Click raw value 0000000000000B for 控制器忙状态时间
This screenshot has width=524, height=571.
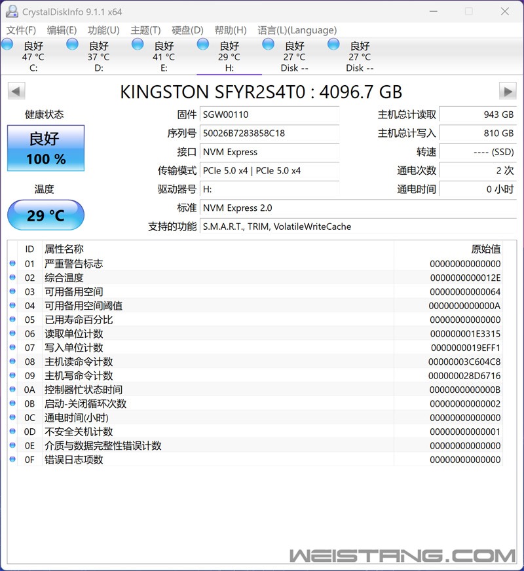[465, 390]
